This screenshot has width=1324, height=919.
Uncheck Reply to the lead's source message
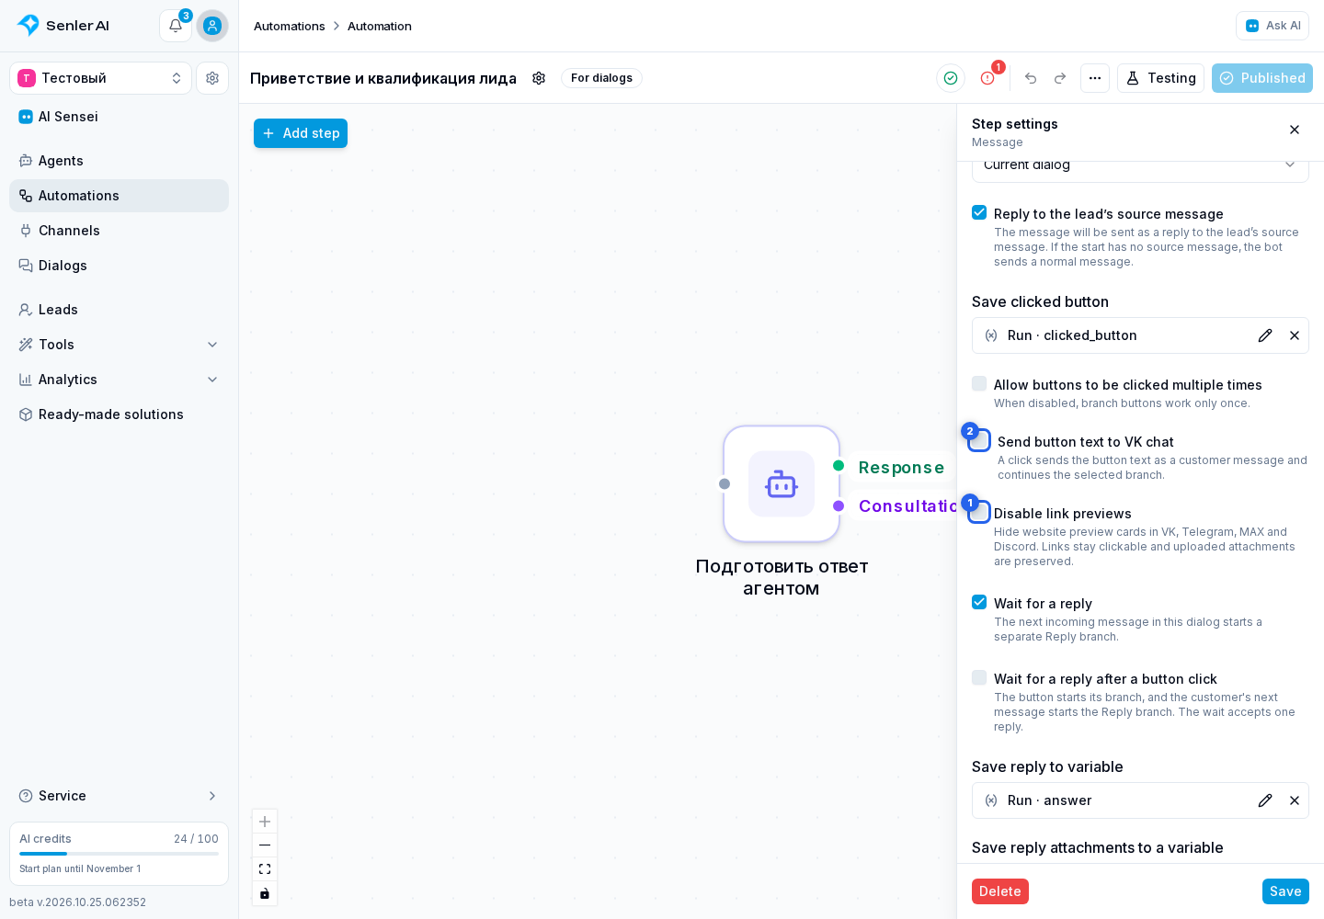[979, 212]
